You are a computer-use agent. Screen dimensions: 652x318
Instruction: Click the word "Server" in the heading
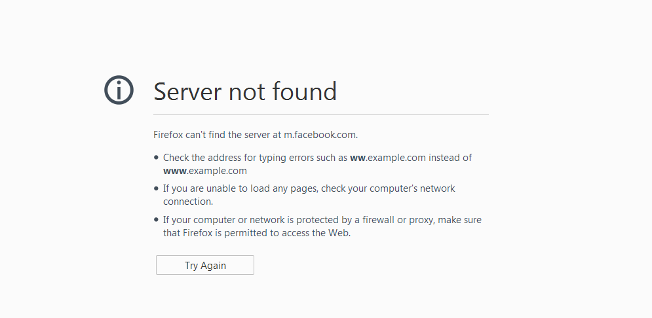tap(187, 92)
